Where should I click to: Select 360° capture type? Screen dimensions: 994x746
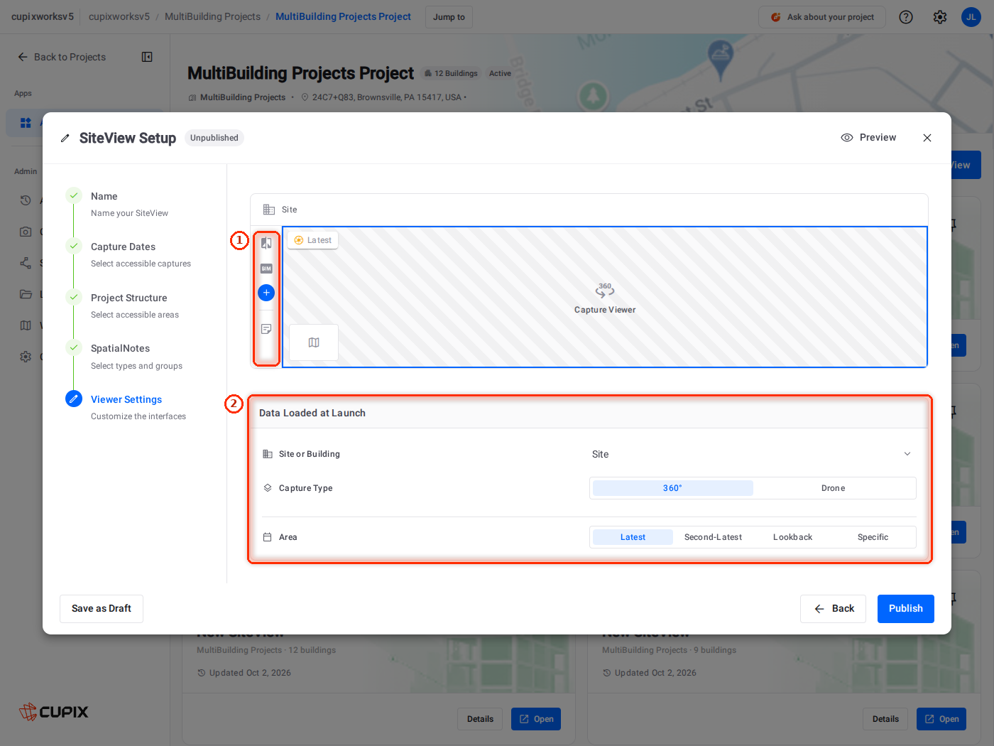tap(672, 488)
